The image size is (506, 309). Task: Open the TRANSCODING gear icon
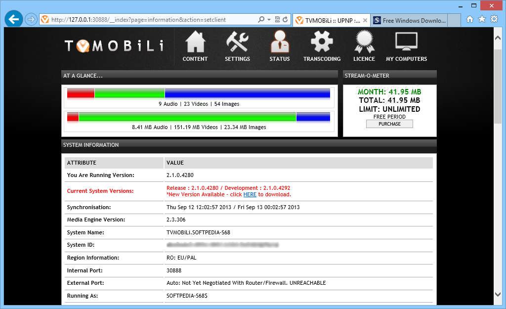[x=322, y=42]
